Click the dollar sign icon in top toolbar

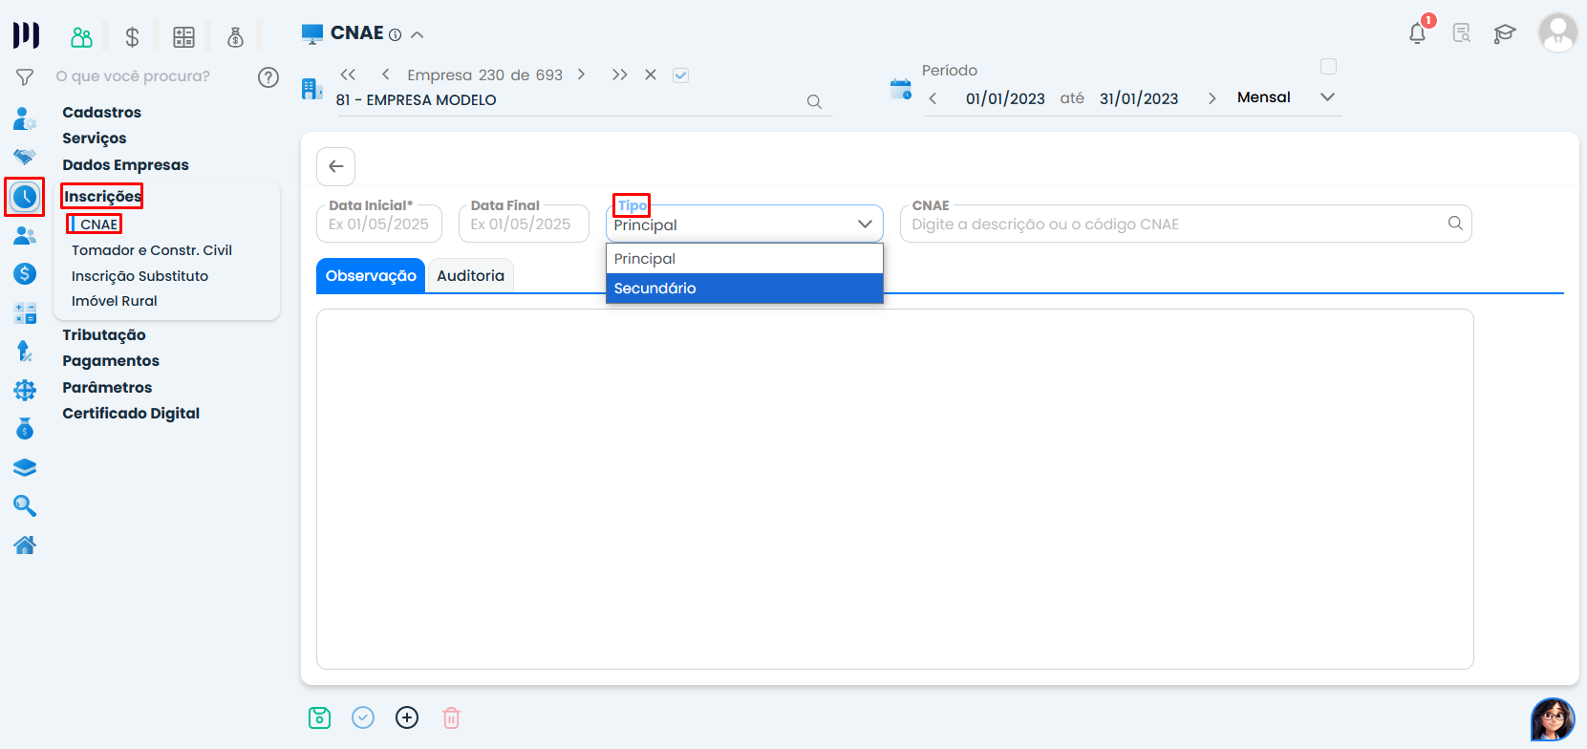tap(133, 37)
